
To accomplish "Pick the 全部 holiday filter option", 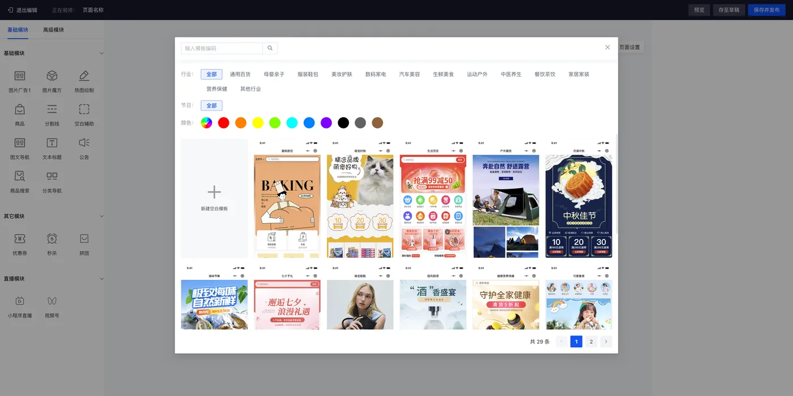I will pyautogui.click(x=211, y=105).
